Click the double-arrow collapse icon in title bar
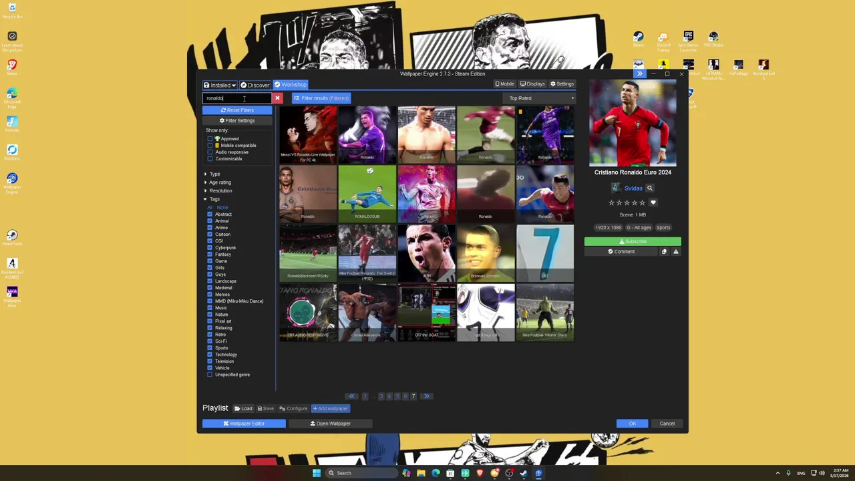Image resolution: width=855 pixels, height=481 pixels. tap(639, 73)
